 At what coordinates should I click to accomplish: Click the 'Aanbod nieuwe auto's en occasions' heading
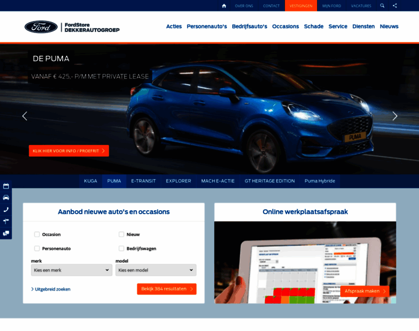click(x=114, y=212)
